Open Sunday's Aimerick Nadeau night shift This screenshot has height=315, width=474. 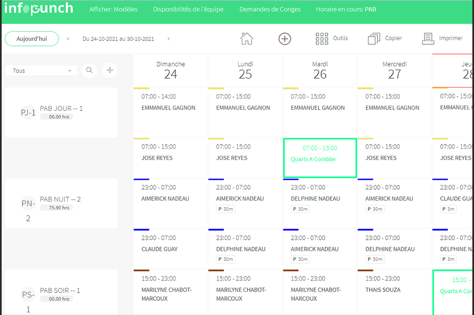point(171,203)
